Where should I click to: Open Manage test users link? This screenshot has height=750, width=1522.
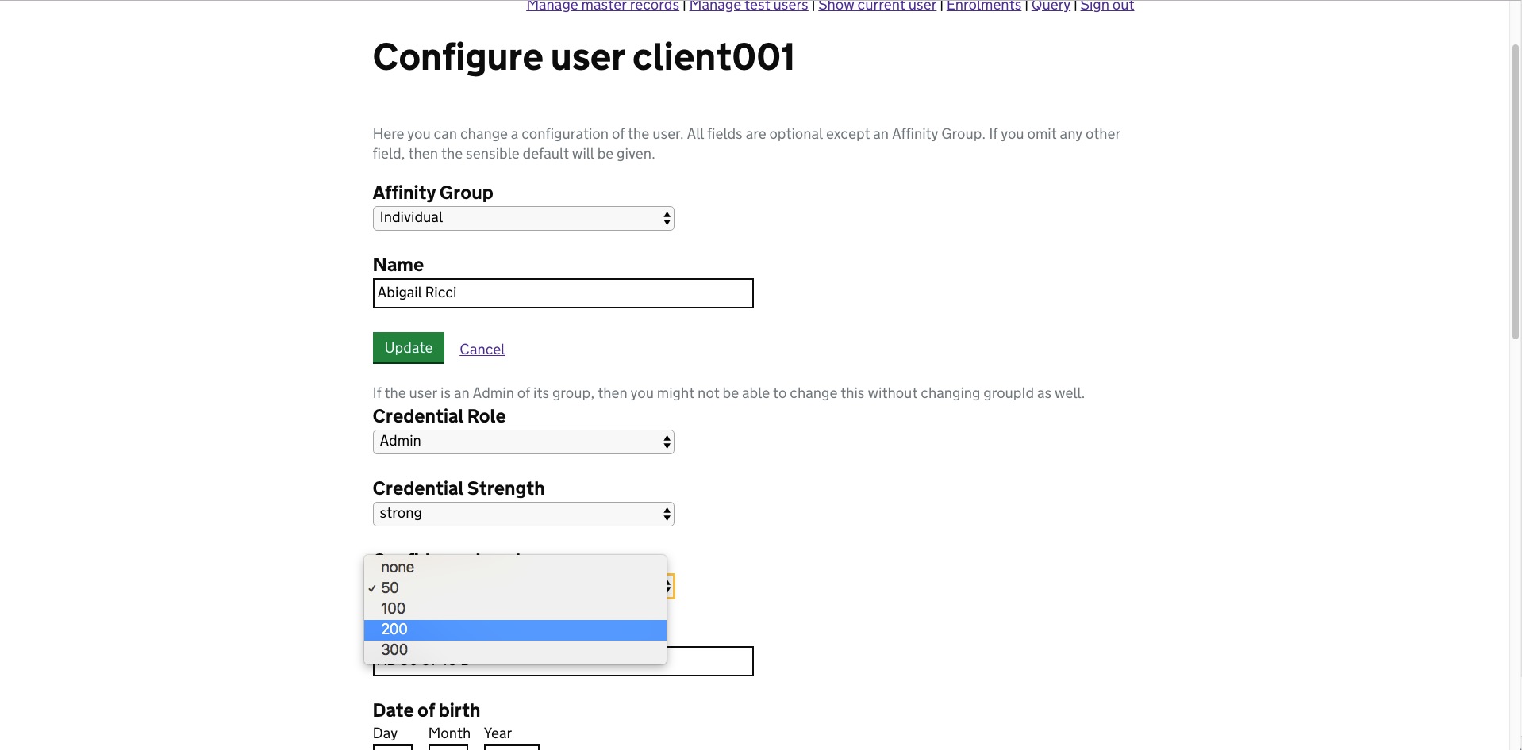coord(748,6)
